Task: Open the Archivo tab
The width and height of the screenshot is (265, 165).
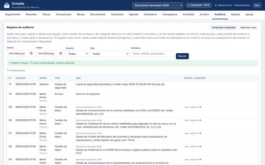Action: [x=204, y=15]
